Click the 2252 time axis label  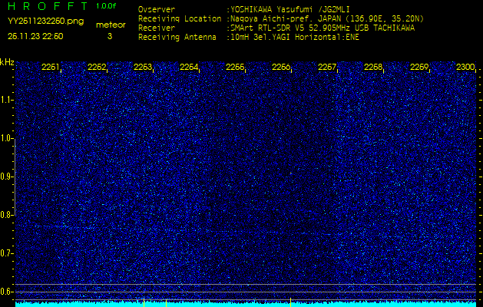(97, 67)
